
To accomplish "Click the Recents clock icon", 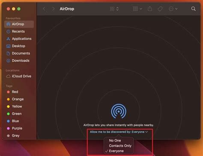I will [8, 31].
